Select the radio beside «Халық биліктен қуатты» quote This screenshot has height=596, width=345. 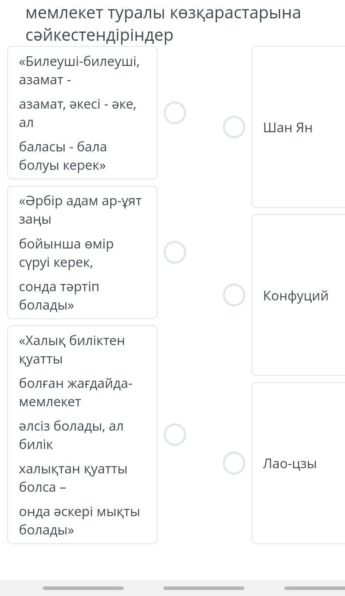point(175,435)
